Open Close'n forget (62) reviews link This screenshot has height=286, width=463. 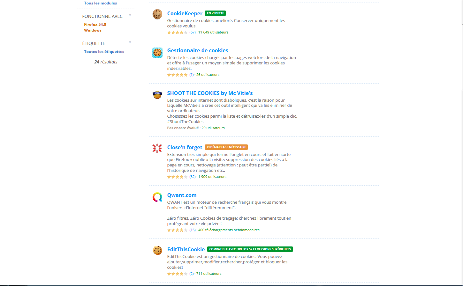(192, 177)
